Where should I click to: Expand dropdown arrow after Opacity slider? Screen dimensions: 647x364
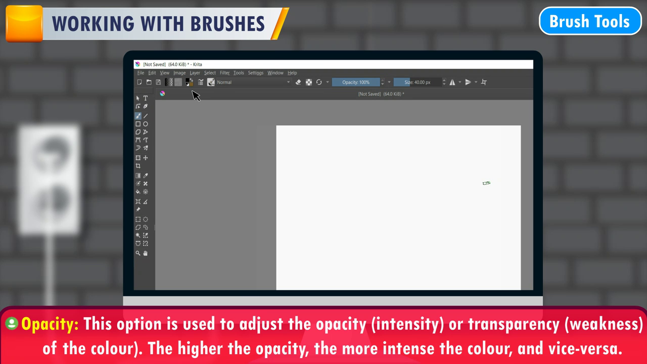389,82
